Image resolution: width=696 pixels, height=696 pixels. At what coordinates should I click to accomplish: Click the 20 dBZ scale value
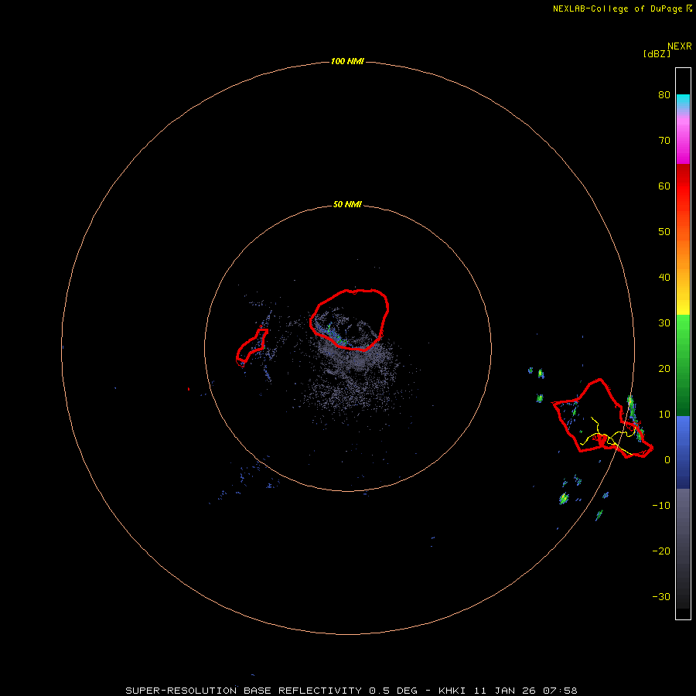[x=664, y=368]
